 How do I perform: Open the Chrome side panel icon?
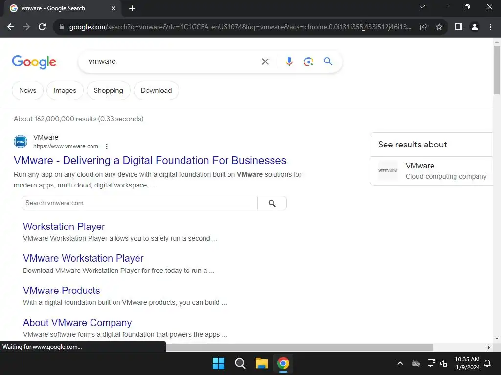459,27
